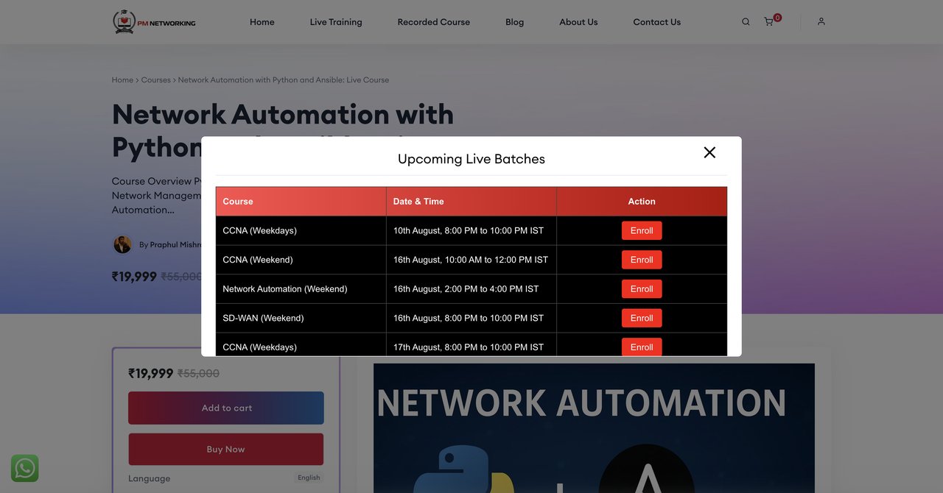Viewport: 943px width, 493px height.
Task: Enroll in CCNA (Weekend) 16th August batch
Action: coord(642,260)
